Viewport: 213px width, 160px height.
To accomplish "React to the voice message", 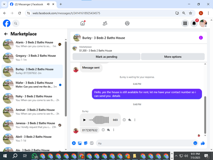I will 124,120.
